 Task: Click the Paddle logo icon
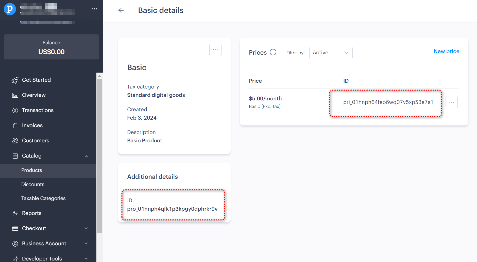(10, 9)
